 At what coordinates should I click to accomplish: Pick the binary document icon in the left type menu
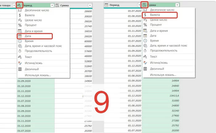pyautogui.click(x=20, y=69)
